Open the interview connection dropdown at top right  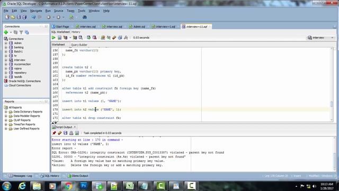click(321, 38)
